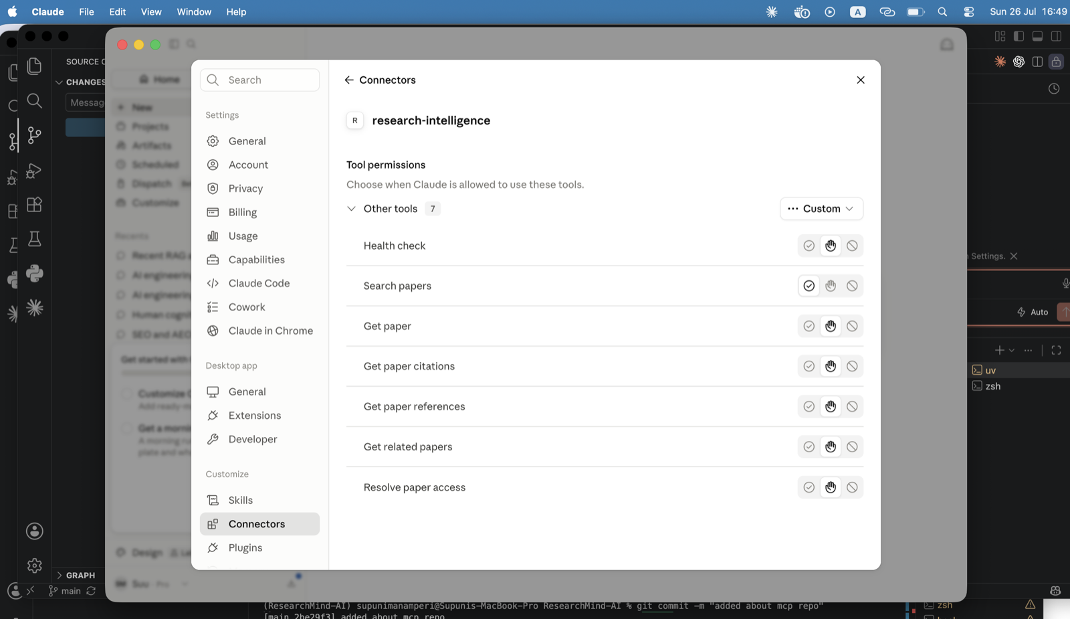
Task: Open VS Code Source Control view
Action: coord(34,135)
